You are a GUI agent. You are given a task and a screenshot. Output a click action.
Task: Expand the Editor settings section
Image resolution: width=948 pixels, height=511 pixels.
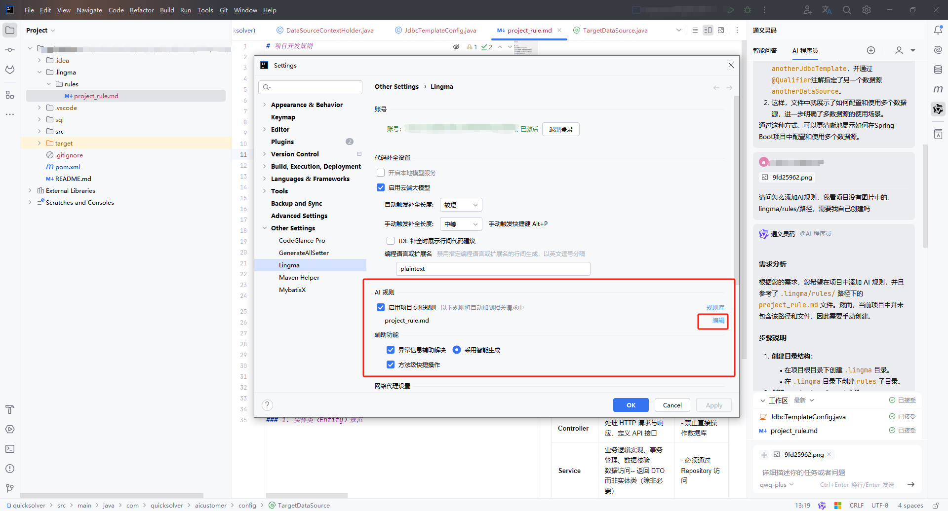pyautogui.click(x=265, y=129)
